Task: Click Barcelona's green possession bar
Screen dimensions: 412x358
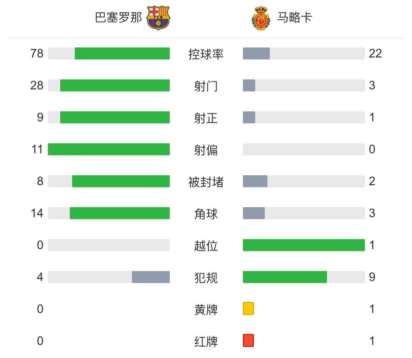Action: [122, 54]
